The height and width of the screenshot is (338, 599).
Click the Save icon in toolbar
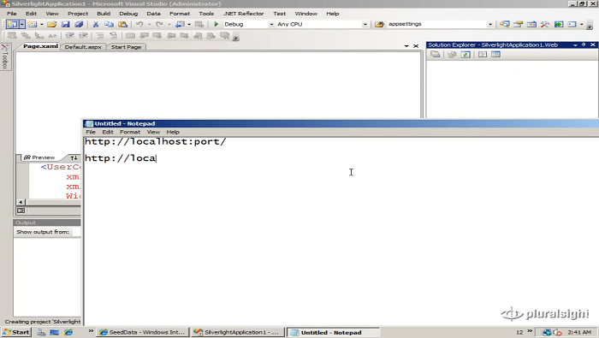pos(65,24)
